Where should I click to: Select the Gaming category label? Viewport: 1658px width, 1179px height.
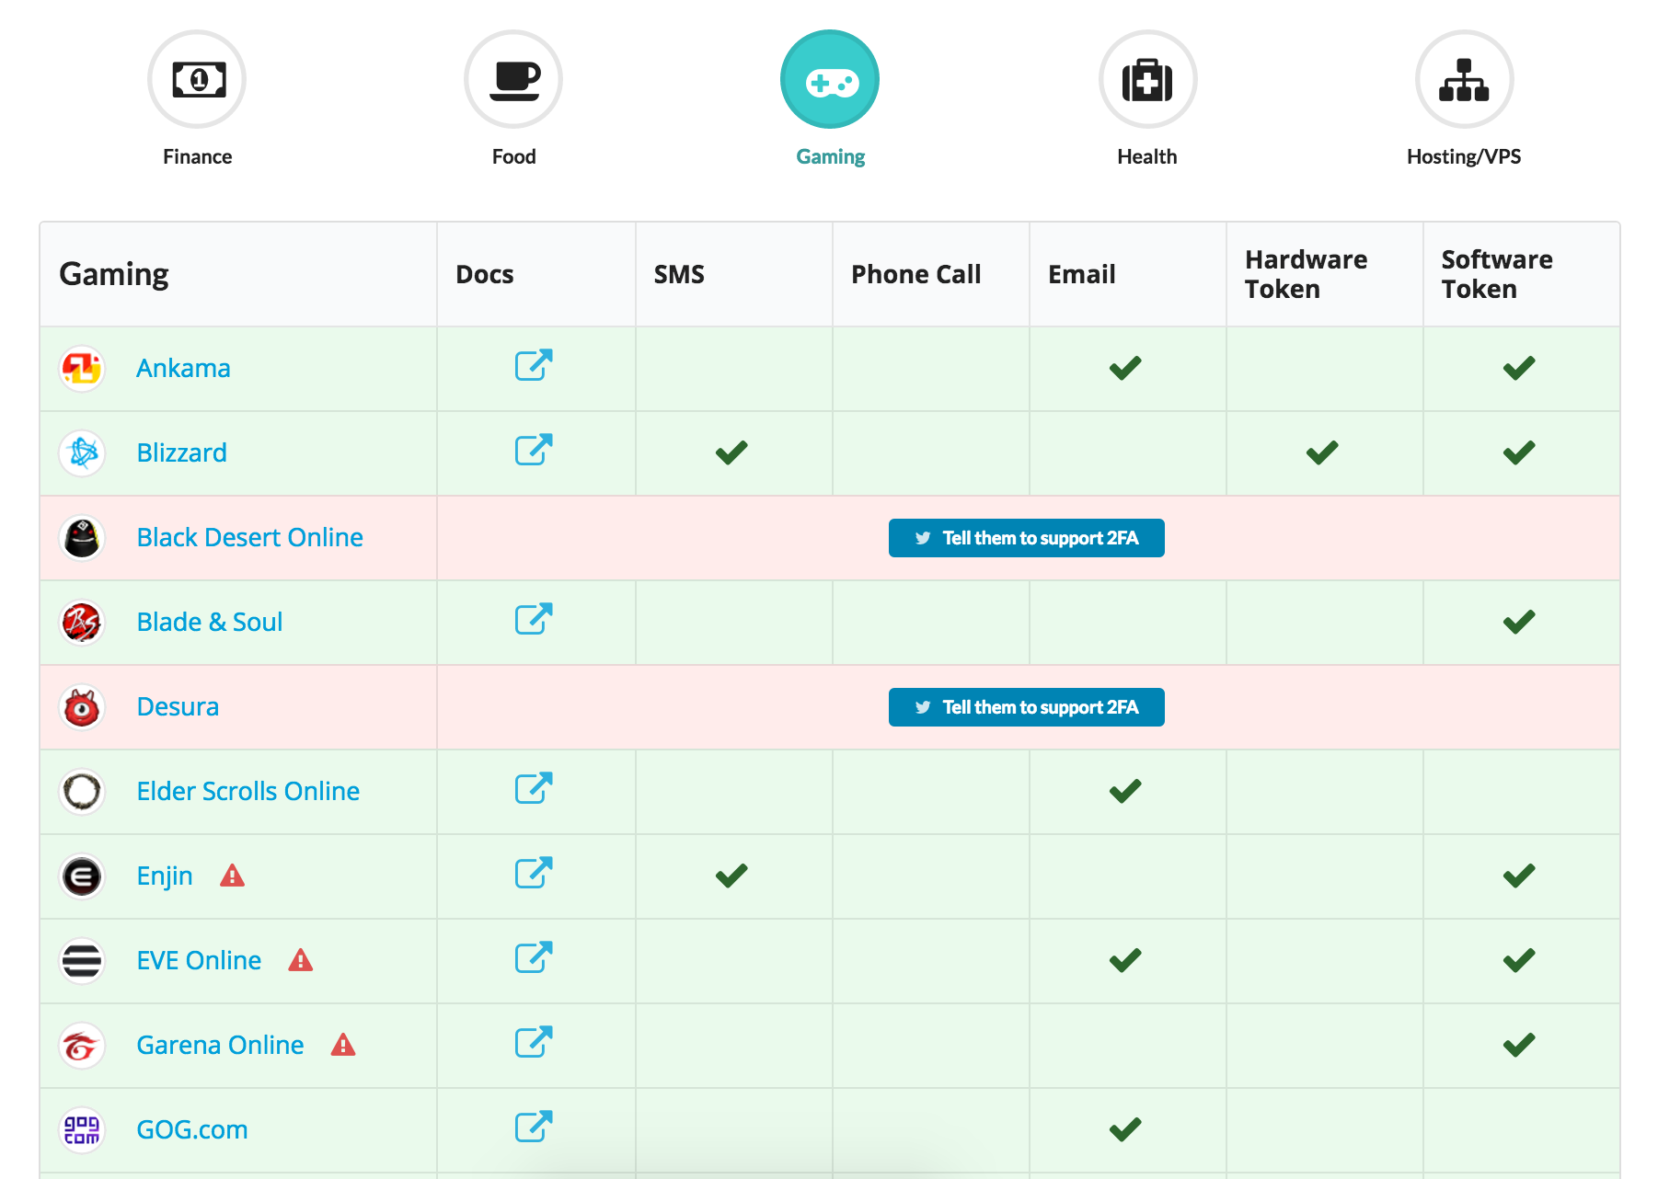(x=830, y=157)
